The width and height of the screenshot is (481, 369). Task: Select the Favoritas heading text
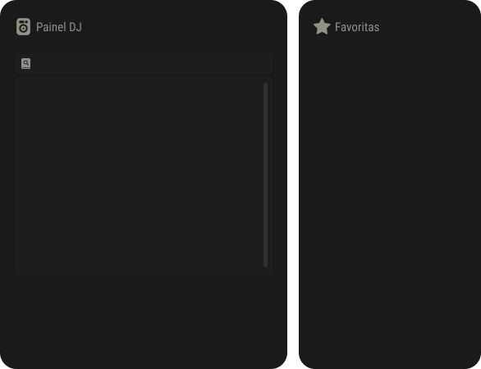357,27
